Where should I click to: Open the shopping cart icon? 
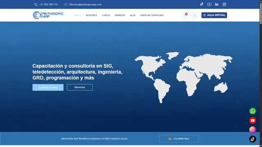point(185,15)
